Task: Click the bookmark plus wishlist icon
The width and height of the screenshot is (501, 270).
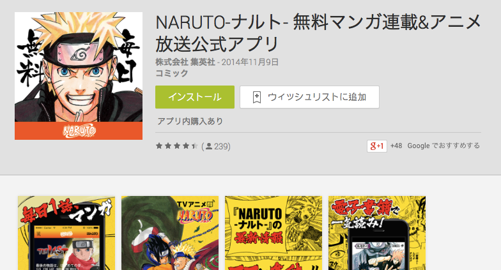Action: coord(257,97)
